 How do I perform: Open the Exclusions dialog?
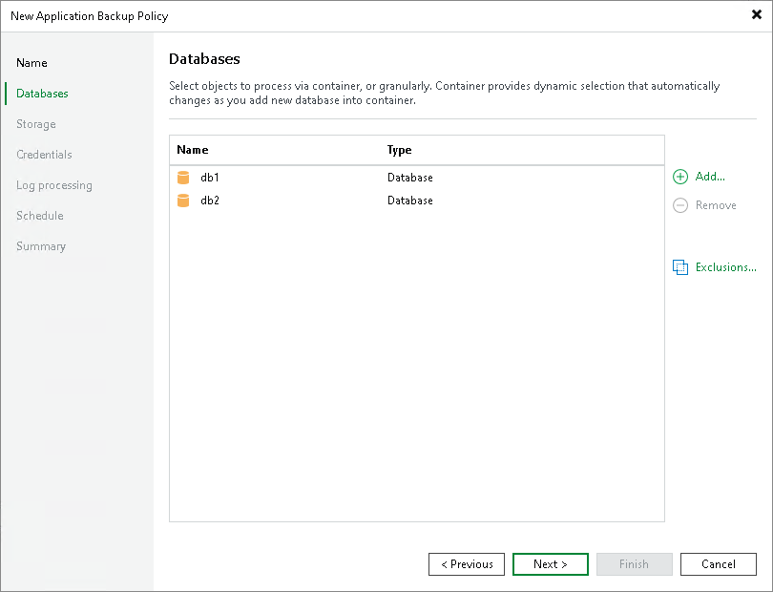point(721,266)
